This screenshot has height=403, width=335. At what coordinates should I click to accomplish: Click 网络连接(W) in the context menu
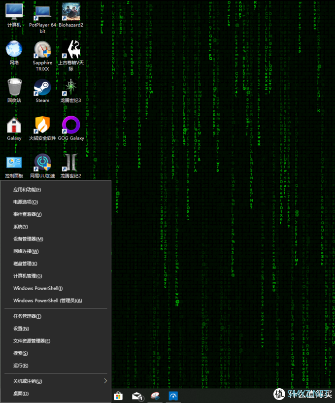56,251
